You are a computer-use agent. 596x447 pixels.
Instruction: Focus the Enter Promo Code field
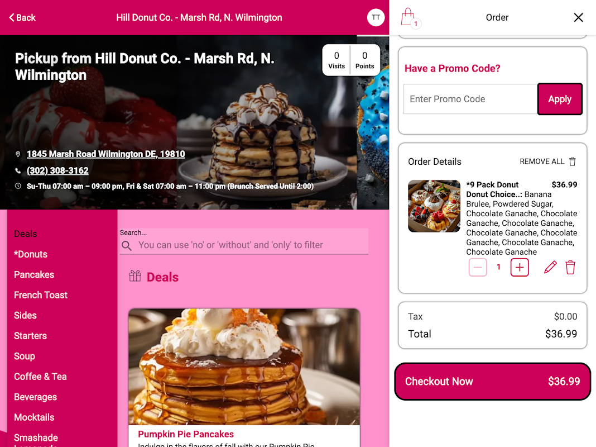[470, 99]
